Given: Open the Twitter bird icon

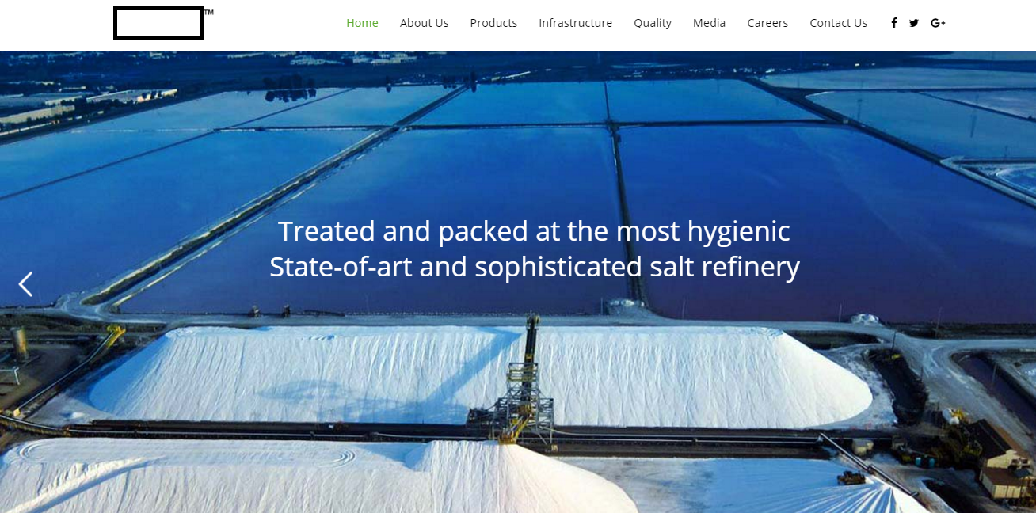Looking at the screenshot, I should coord(914,23).
